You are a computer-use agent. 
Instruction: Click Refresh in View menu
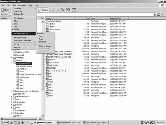pos(24,47)
